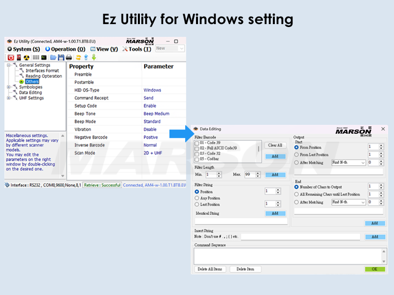Select End After Matching radio button
Screen dimensions: 394x295
click(x=296, y=202)
